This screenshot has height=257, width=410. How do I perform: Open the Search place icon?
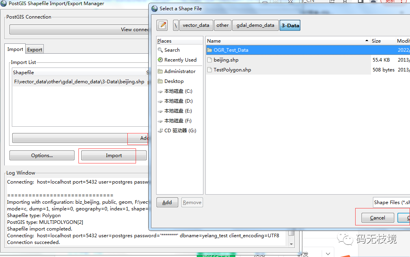tap(160, 50)
